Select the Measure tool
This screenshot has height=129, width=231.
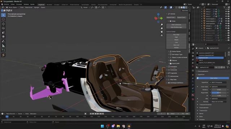(x=3, y=46)
